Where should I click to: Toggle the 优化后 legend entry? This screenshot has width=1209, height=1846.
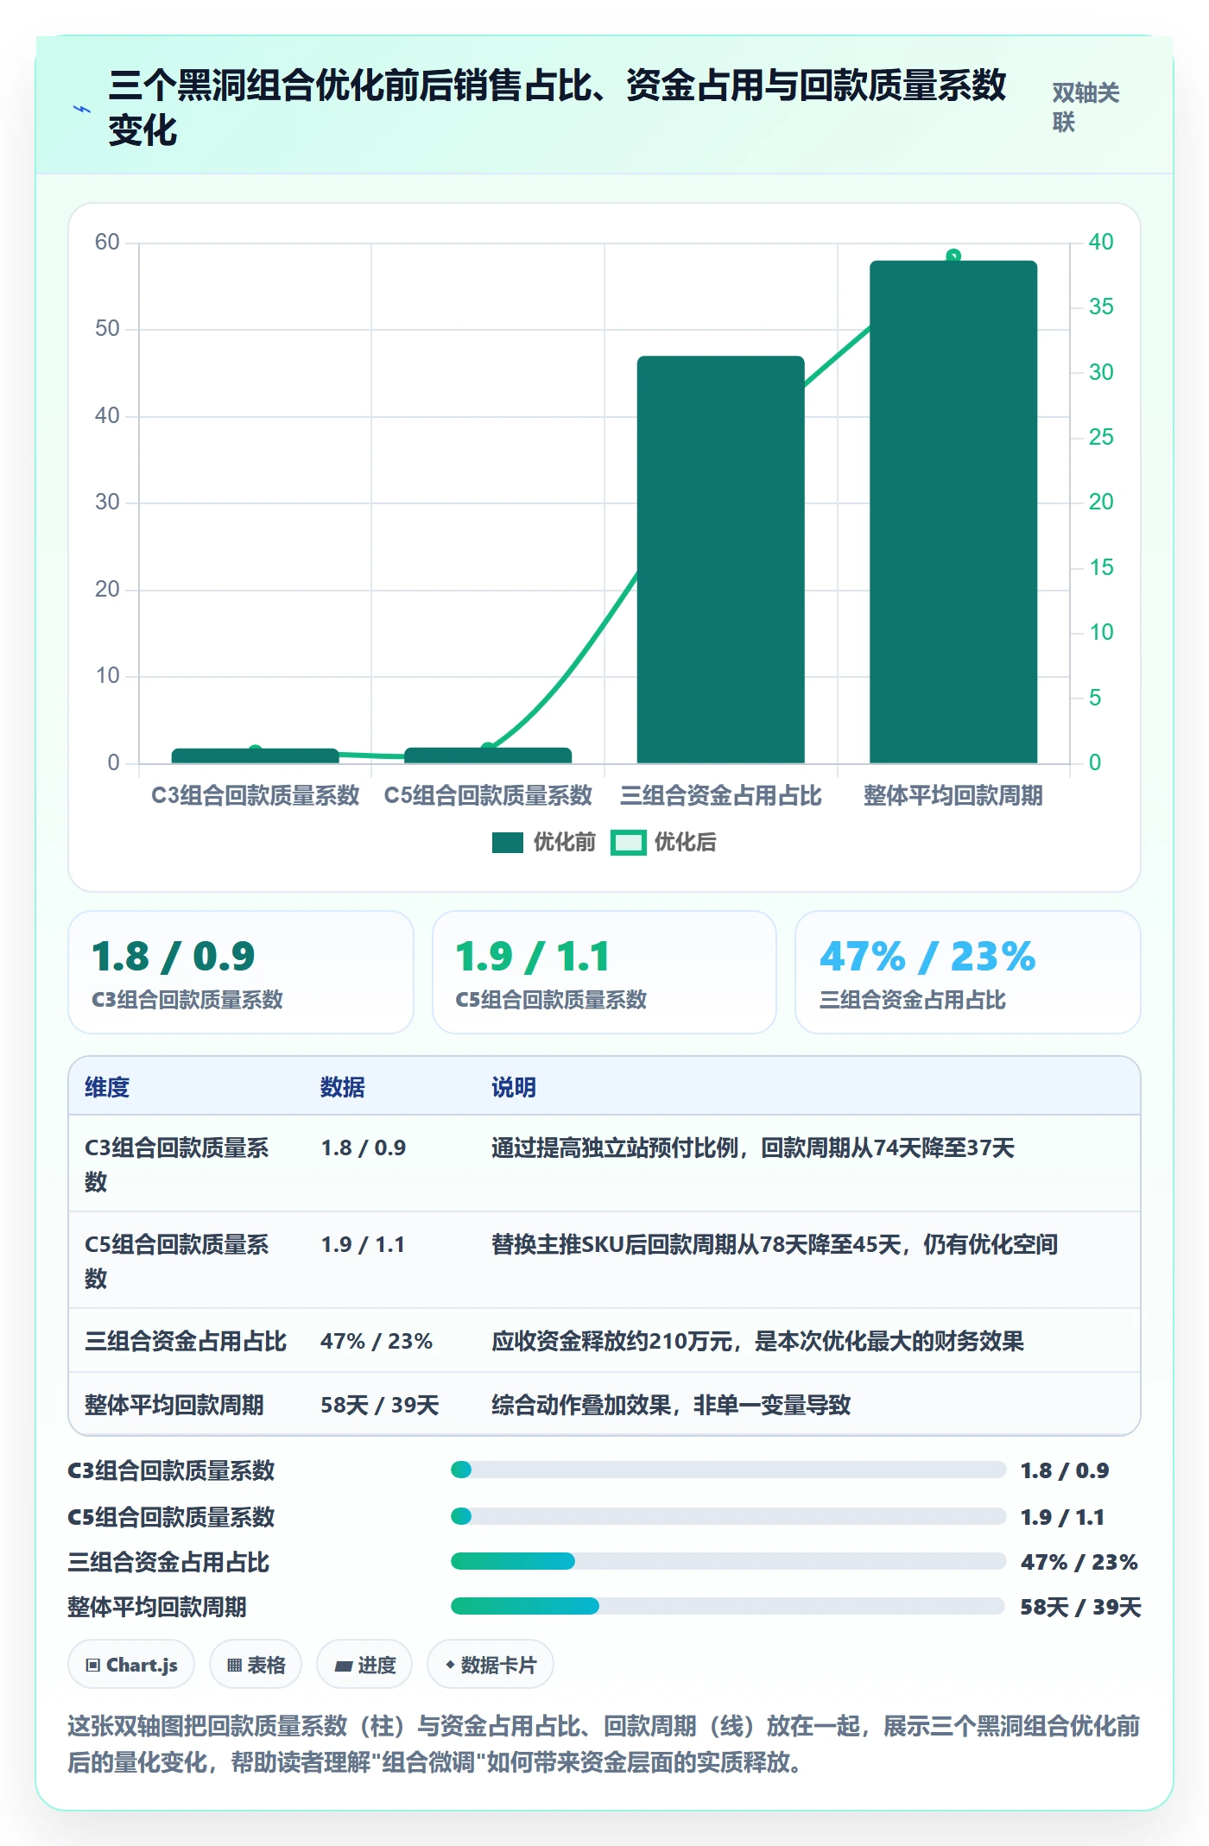(663, 843)
